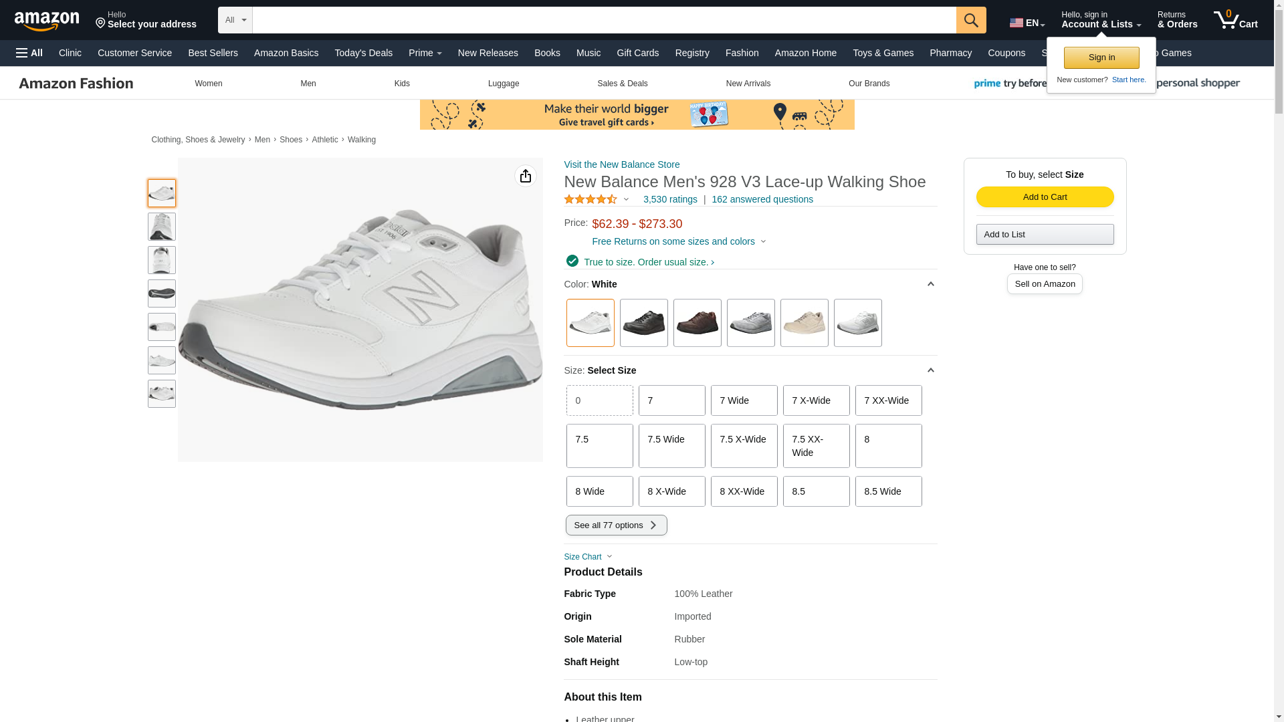Collapse the Color section chevron
The image size is (1284, 722).
pos(930,284)
